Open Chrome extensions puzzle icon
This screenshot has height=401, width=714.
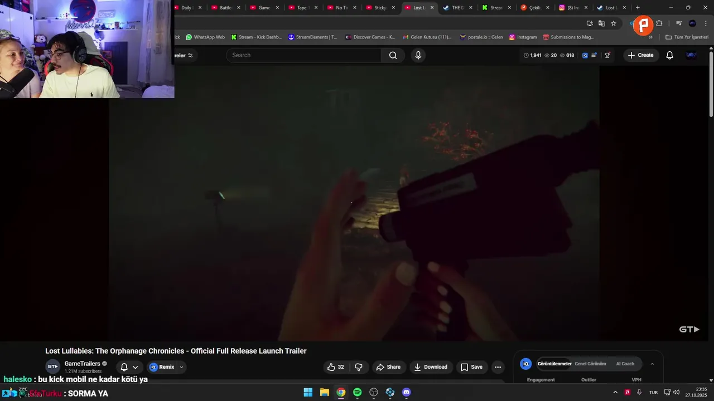[x=659, y=23]
